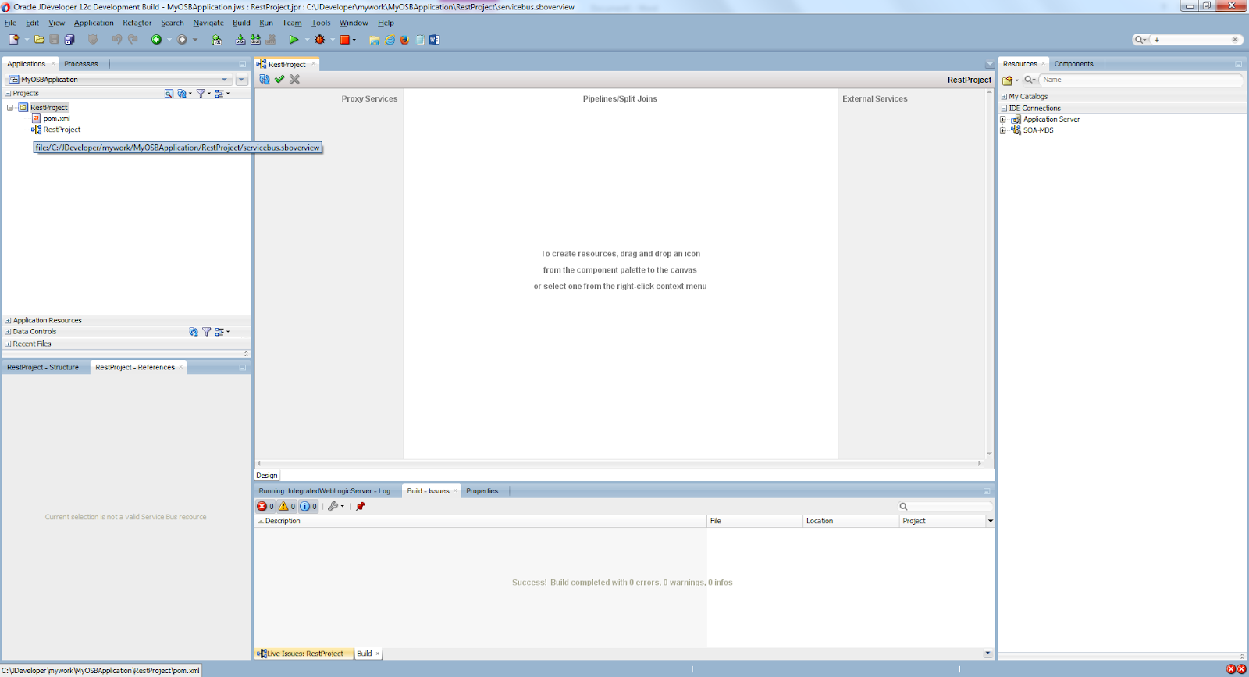Click the Word document toolbar icon

(x=434, y=40)
